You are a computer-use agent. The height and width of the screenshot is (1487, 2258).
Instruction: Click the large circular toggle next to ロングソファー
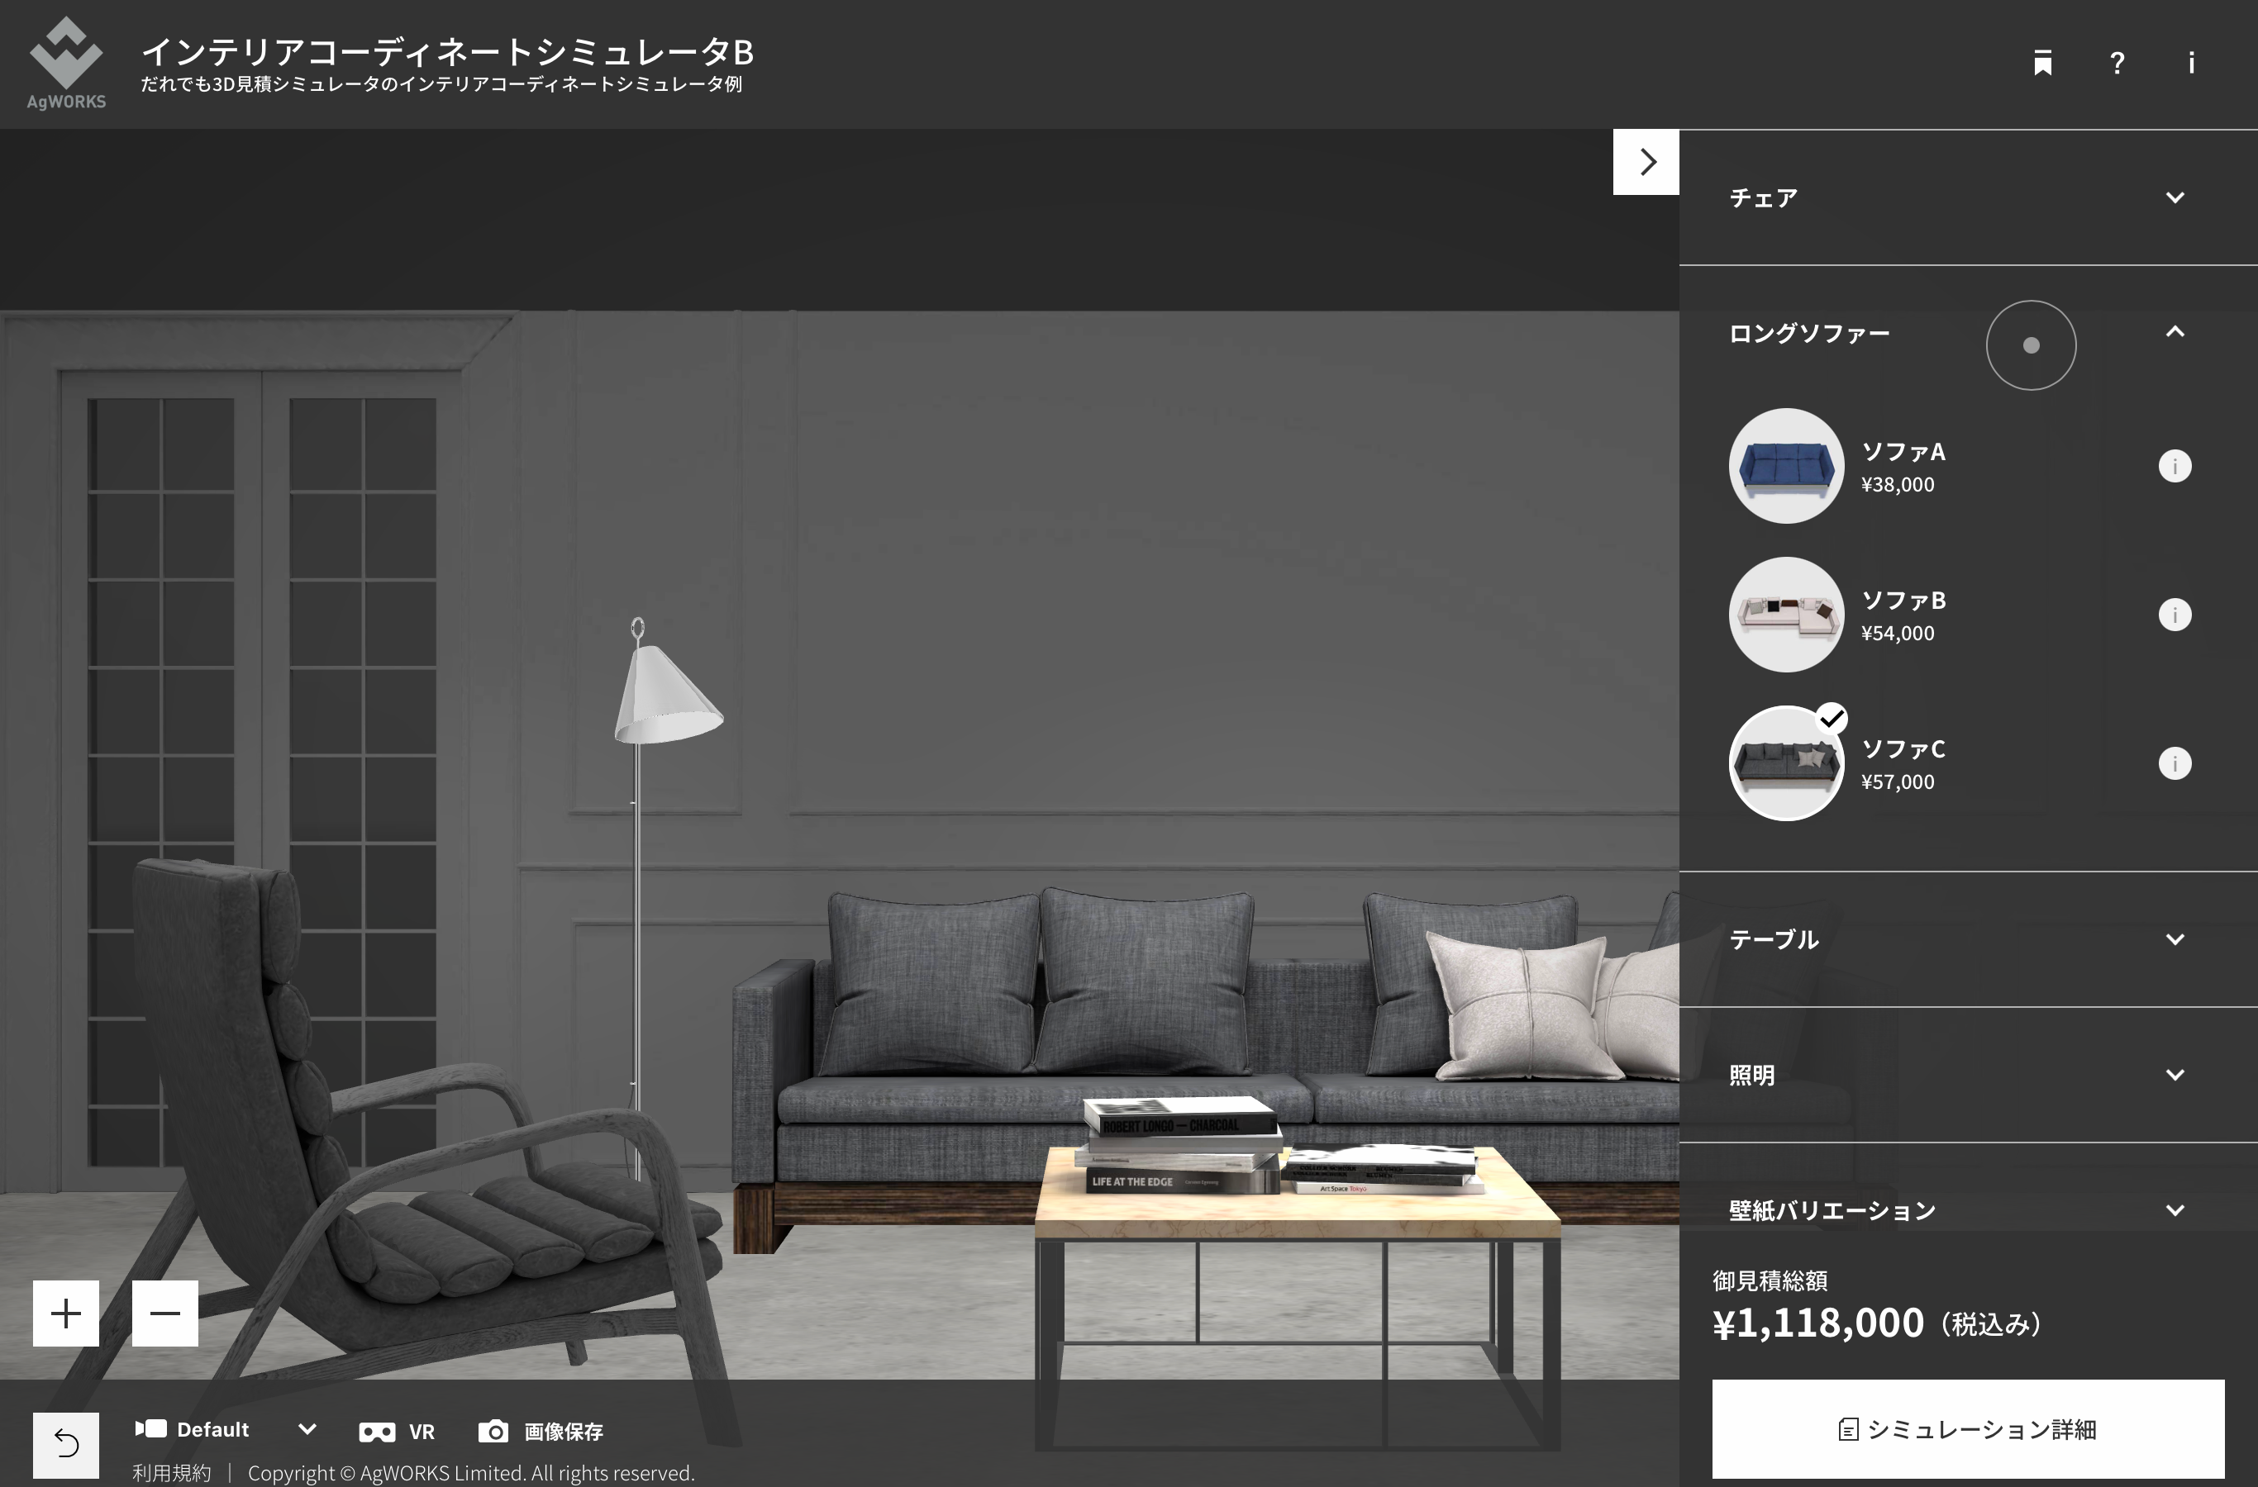(2031, 345)
